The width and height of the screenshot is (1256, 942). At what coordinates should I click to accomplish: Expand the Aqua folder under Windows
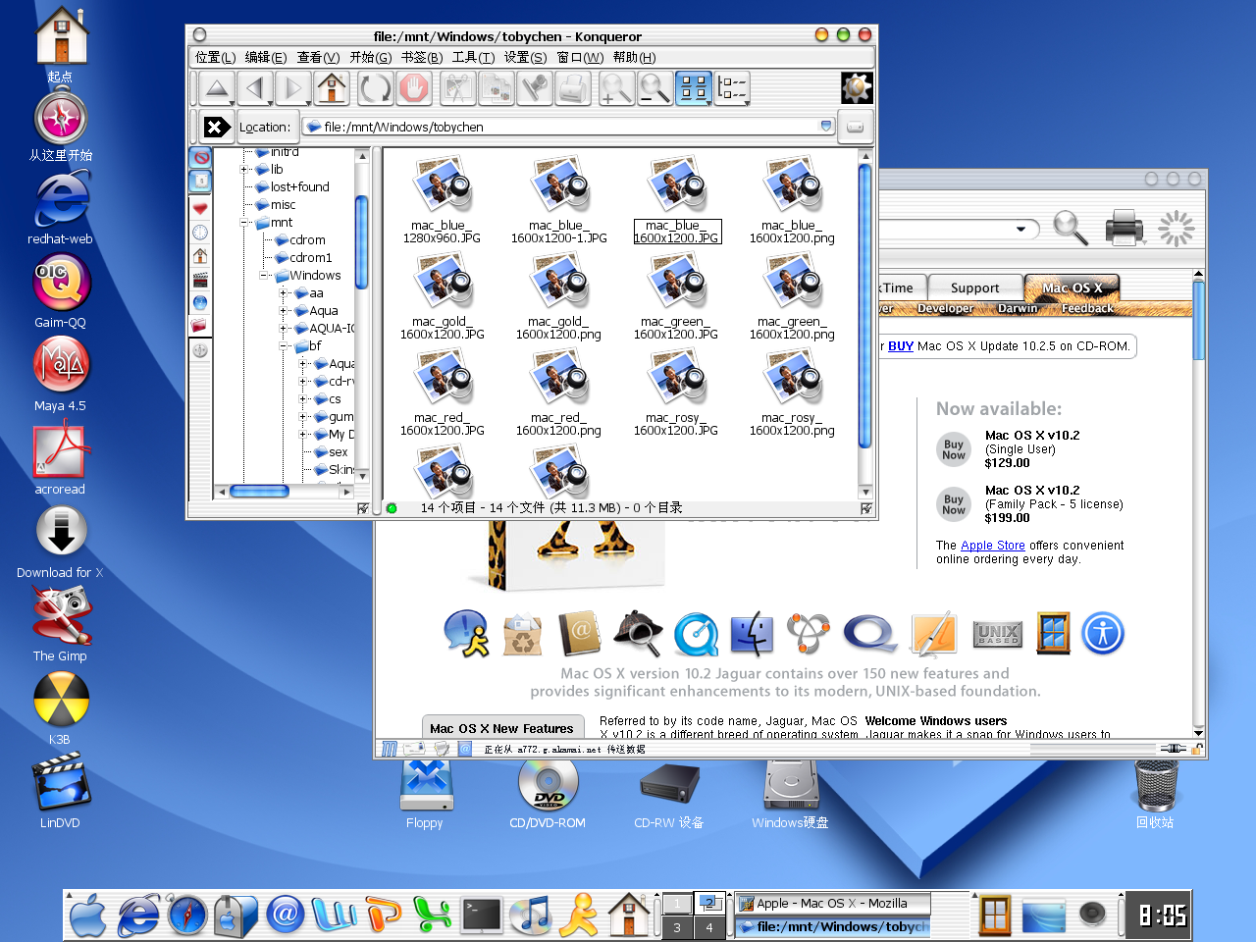283,311
